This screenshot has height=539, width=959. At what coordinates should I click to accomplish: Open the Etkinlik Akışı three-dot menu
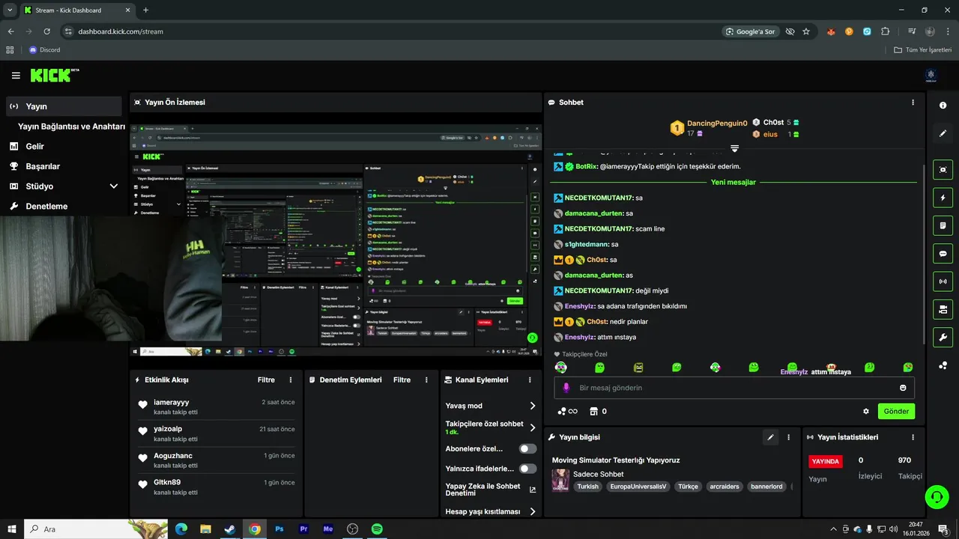(x=291, y=380)
